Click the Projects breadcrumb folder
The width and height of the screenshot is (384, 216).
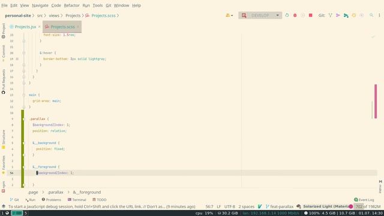coord(73,16)
